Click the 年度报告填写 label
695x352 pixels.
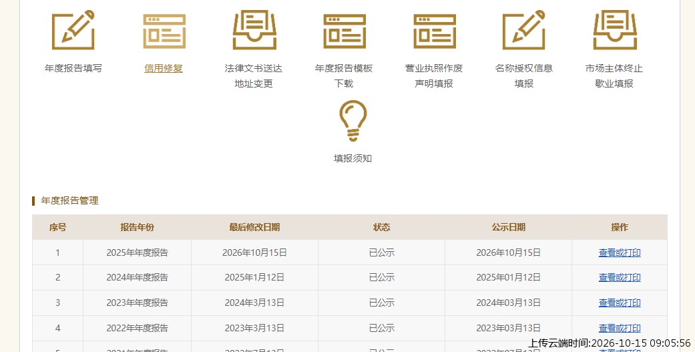73,68
